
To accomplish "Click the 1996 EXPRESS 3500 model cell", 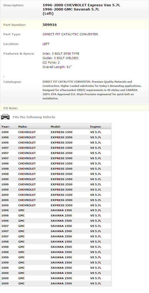I will (x=61, y=142).
